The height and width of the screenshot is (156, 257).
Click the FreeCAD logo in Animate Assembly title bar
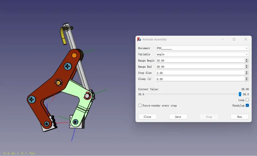139,39
